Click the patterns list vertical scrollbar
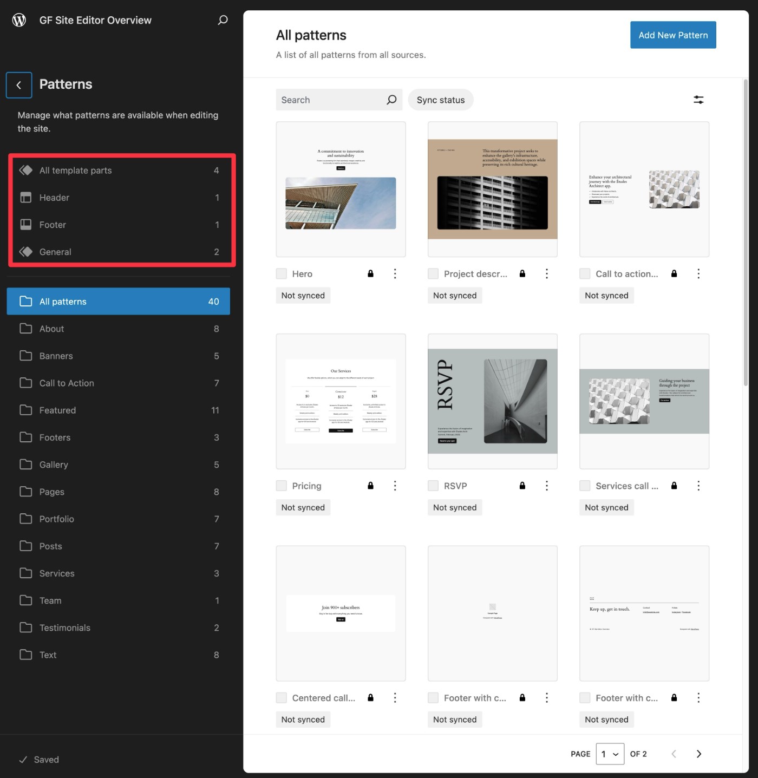Screen dimensions: 758x778 (746, 233)
